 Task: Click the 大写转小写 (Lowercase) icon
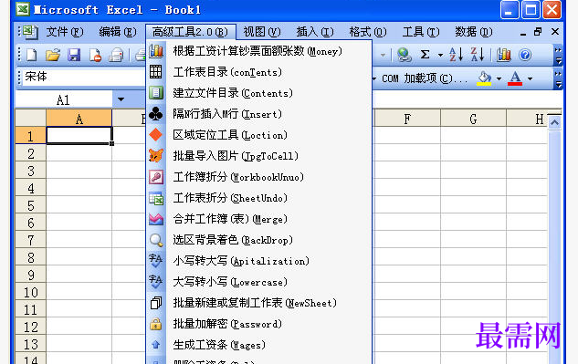pyautogui.click(x=156, y=282)
